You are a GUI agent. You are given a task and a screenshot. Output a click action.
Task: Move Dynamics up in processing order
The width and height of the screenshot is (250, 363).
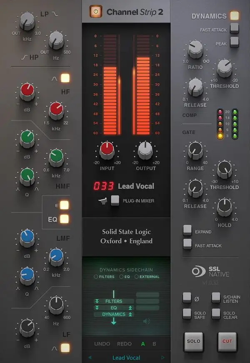(x=130, y=314)
